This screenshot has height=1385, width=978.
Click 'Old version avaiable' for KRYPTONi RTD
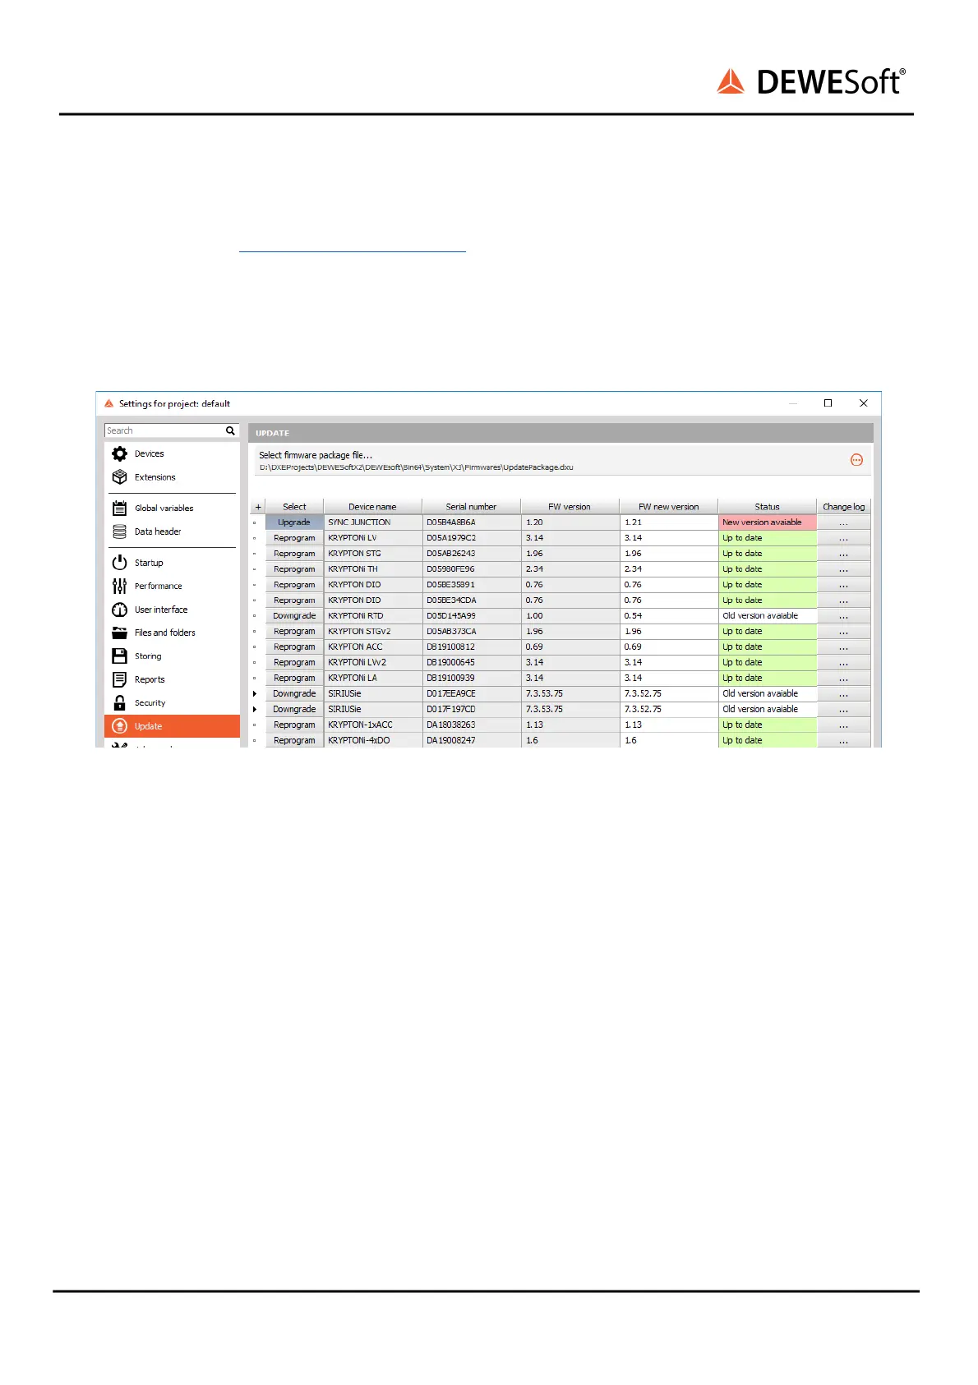pyautogui.click(x=768, y=616)
